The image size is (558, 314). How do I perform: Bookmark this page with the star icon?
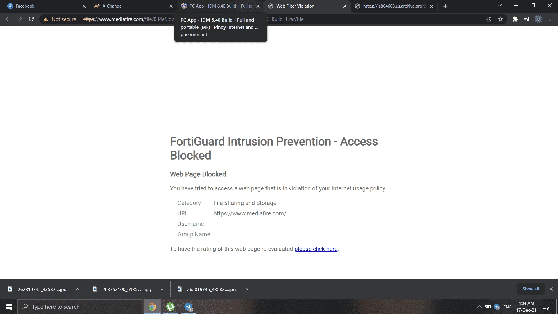[x=500, y=19]
